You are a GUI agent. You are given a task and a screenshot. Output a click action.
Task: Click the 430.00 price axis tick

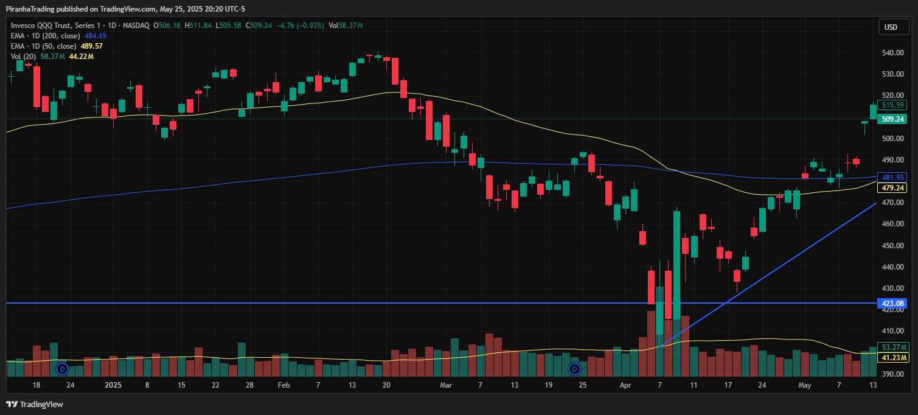[x=892, y=288]
